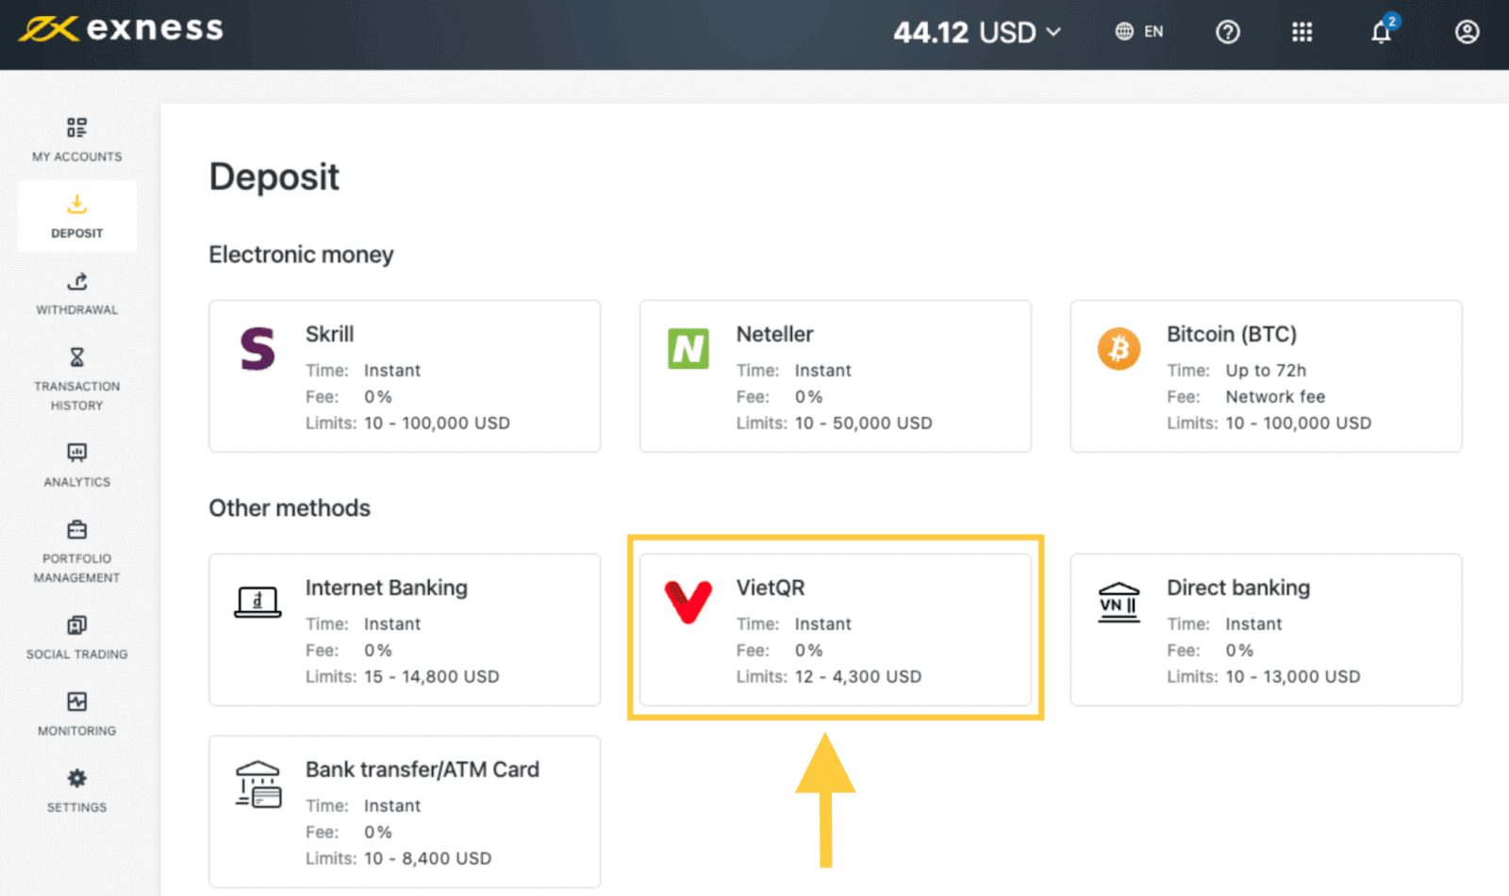Viewport: 1509px width, 896px height.
Task: Choose Neteller deposit method title
Action: tap(774, 334)
